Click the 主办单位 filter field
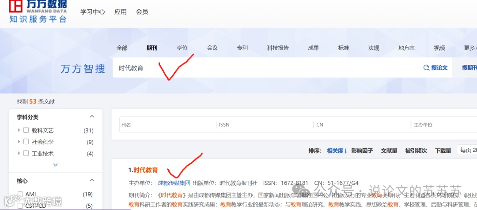The height and width of the screenshot is (210, 477). pos(444,124)
